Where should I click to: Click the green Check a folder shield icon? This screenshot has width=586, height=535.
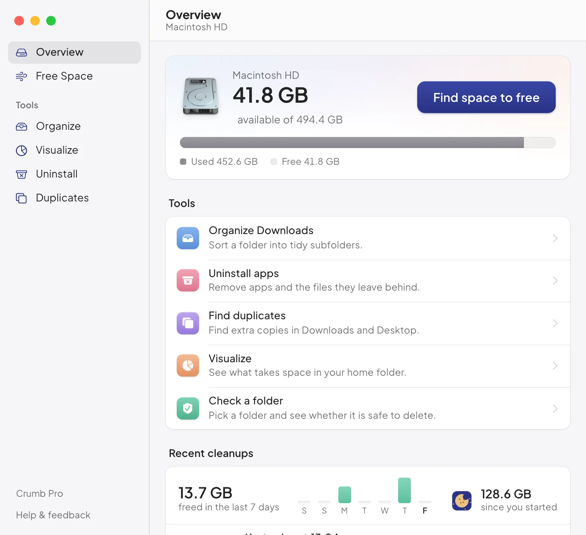(x=188, y=408)
